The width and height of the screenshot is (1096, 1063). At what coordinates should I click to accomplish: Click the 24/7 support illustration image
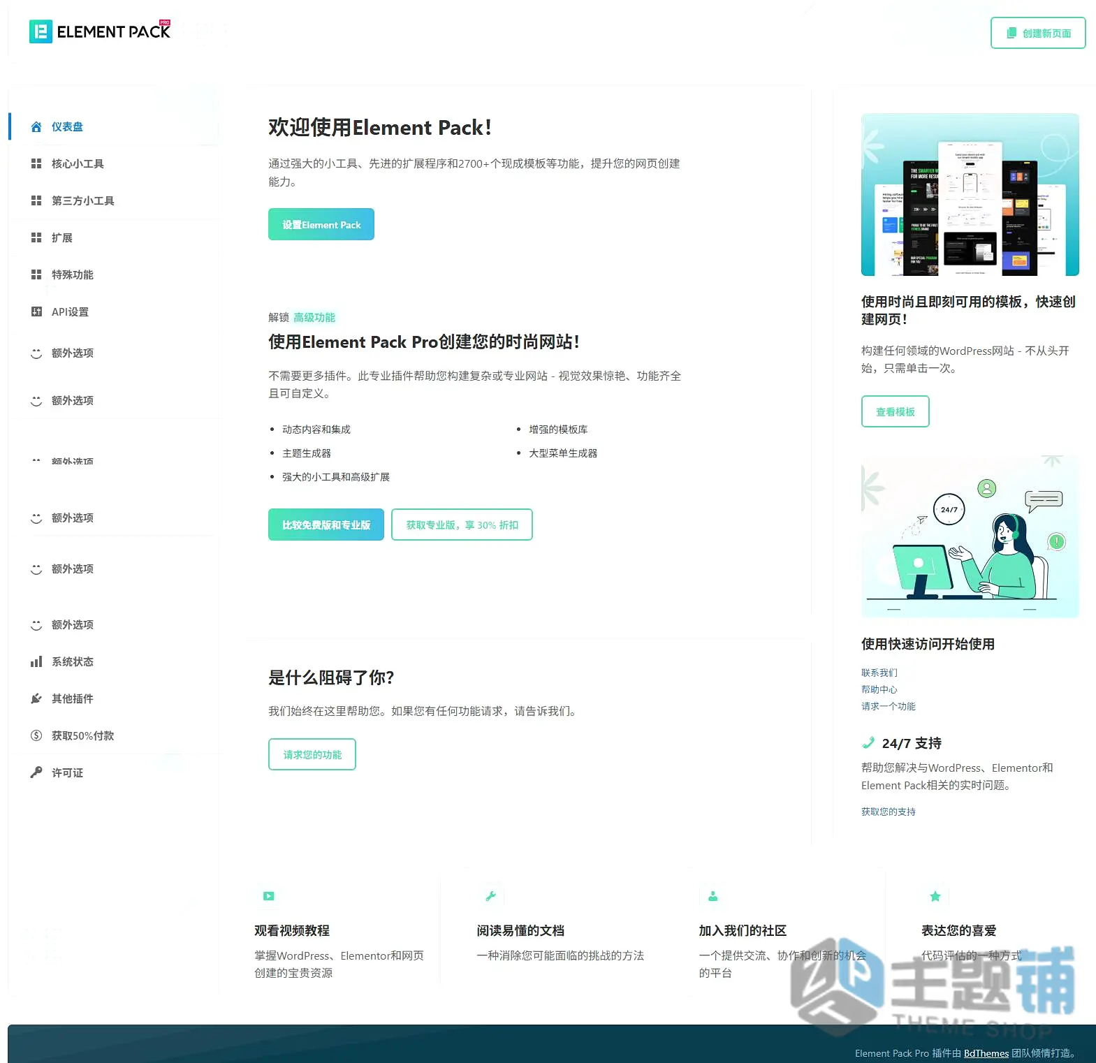point(970,536)
